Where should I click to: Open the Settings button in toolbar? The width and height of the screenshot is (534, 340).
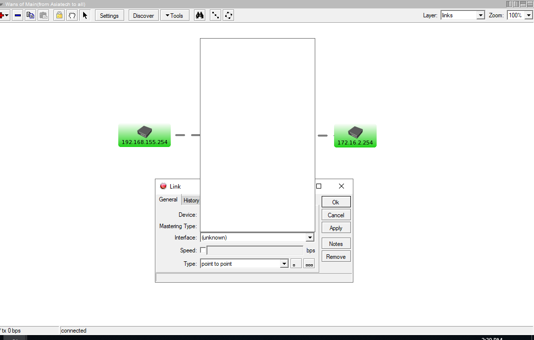109,15
